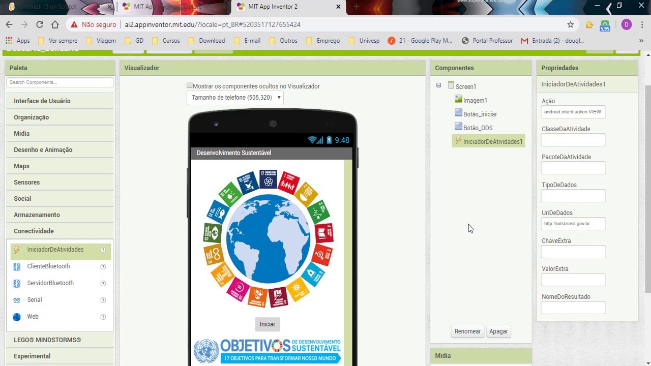The height and width of the screenshot is (366, 651).
Task: Expand the Maps palette section
Action: click(60, 166)
